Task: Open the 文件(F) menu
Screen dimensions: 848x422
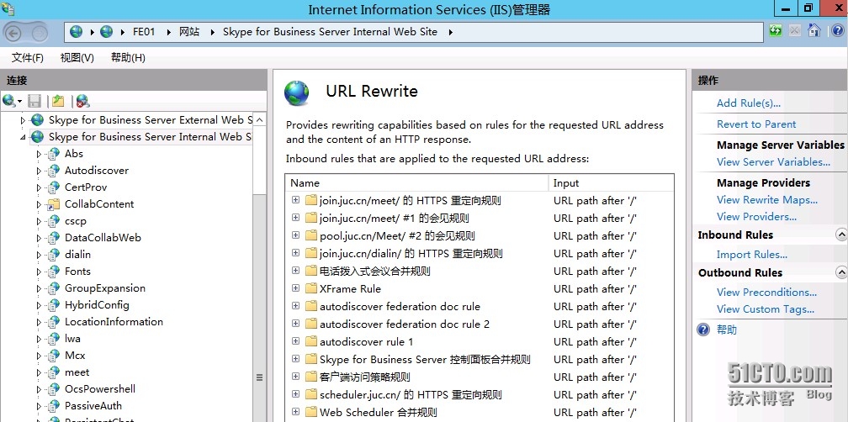Action: [x=28, y=58]
